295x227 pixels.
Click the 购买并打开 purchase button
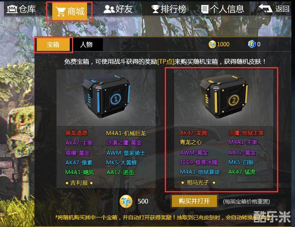194,201
